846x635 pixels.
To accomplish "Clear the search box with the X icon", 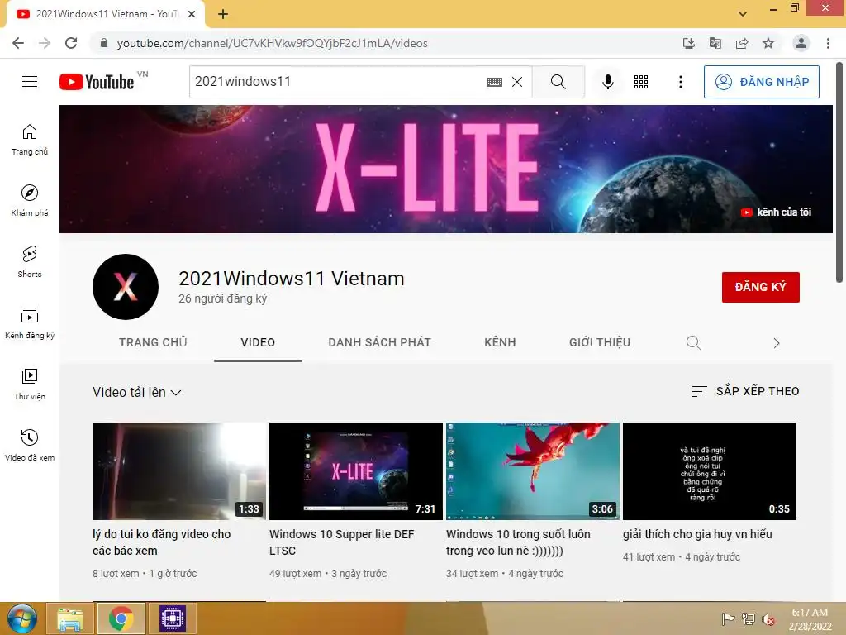I will pyautogui.click(x=517, y=82).
